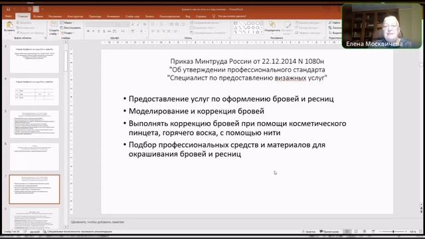Open the Layout (Макет) dropdown
This screenshot has height=239, width=425.
(x=66, y=23)
